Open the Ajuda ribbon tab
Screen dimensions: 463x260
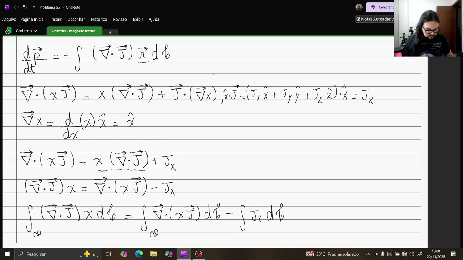click(x=154, y=19)
